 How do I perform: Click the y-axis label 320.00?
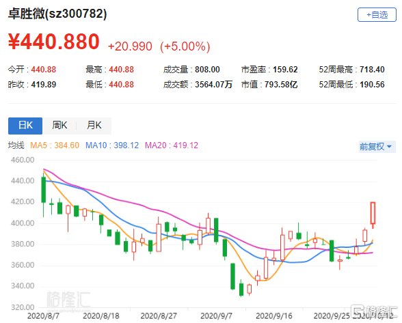click(x=23, y=307)
